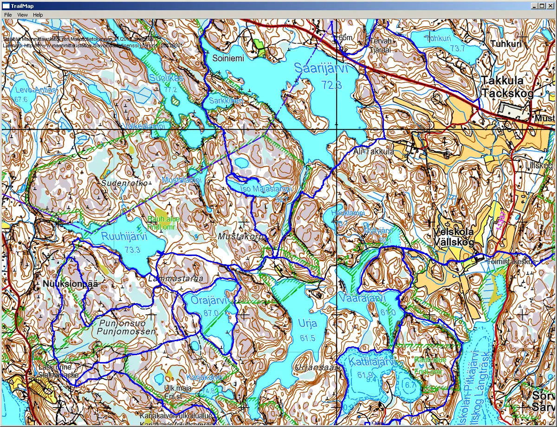Open the View menu
The width and height of the screenshot is (557, 427).
tap(22, 15)
